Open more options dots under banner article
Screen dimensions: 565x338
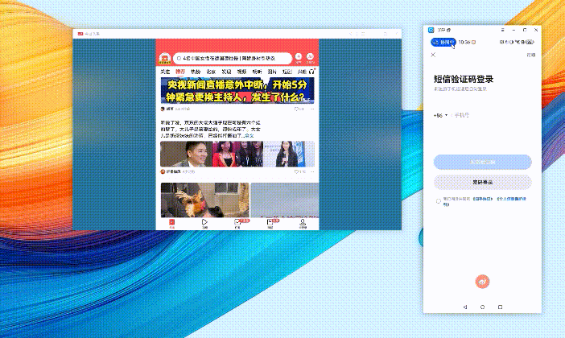[x=312, y=109]
